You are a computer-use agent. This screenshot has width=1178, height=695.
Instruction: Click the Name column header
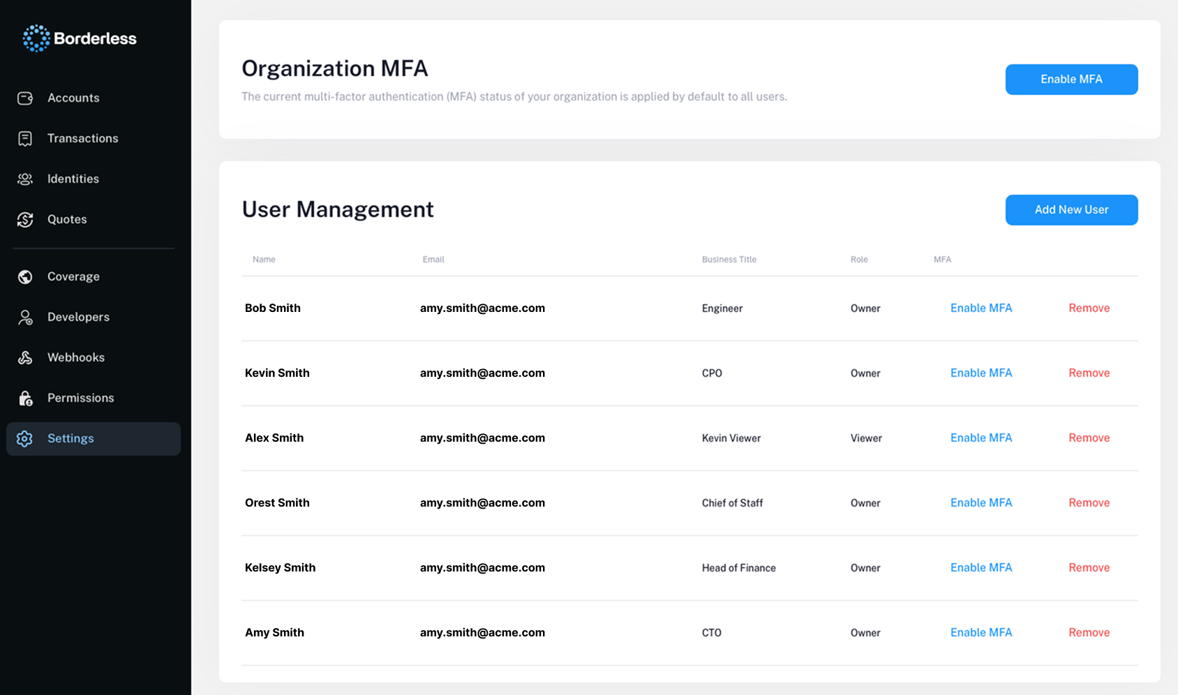pyautogui.click(x=264, y=259)
